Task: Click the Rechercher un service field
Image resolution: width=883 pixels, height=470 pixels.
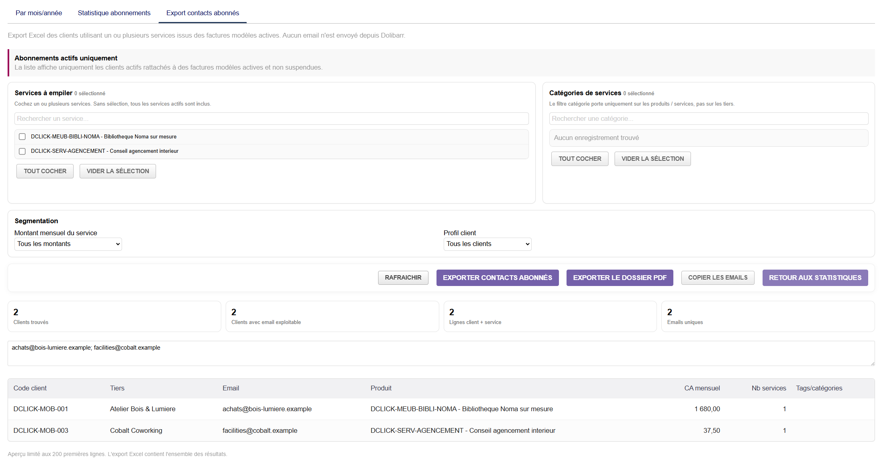Action: pos(271,119)
